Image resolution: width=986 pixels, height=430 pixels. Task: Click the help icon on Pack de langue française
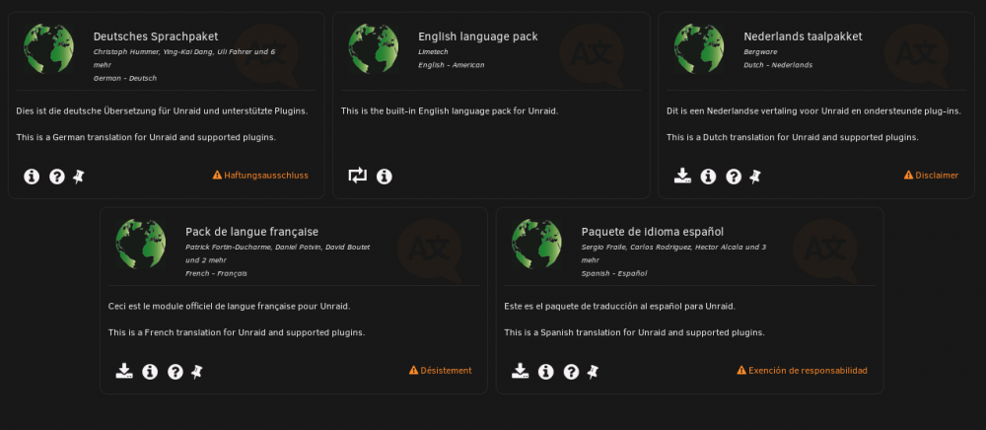tap(176, 372)
